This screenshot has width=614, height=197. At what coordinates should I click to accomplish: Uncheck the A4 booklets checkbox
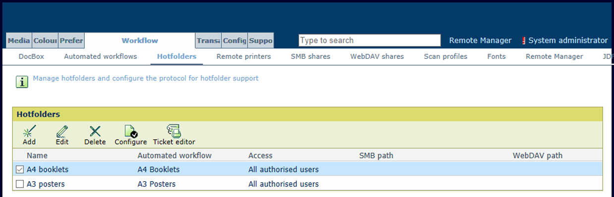point(20,169)
